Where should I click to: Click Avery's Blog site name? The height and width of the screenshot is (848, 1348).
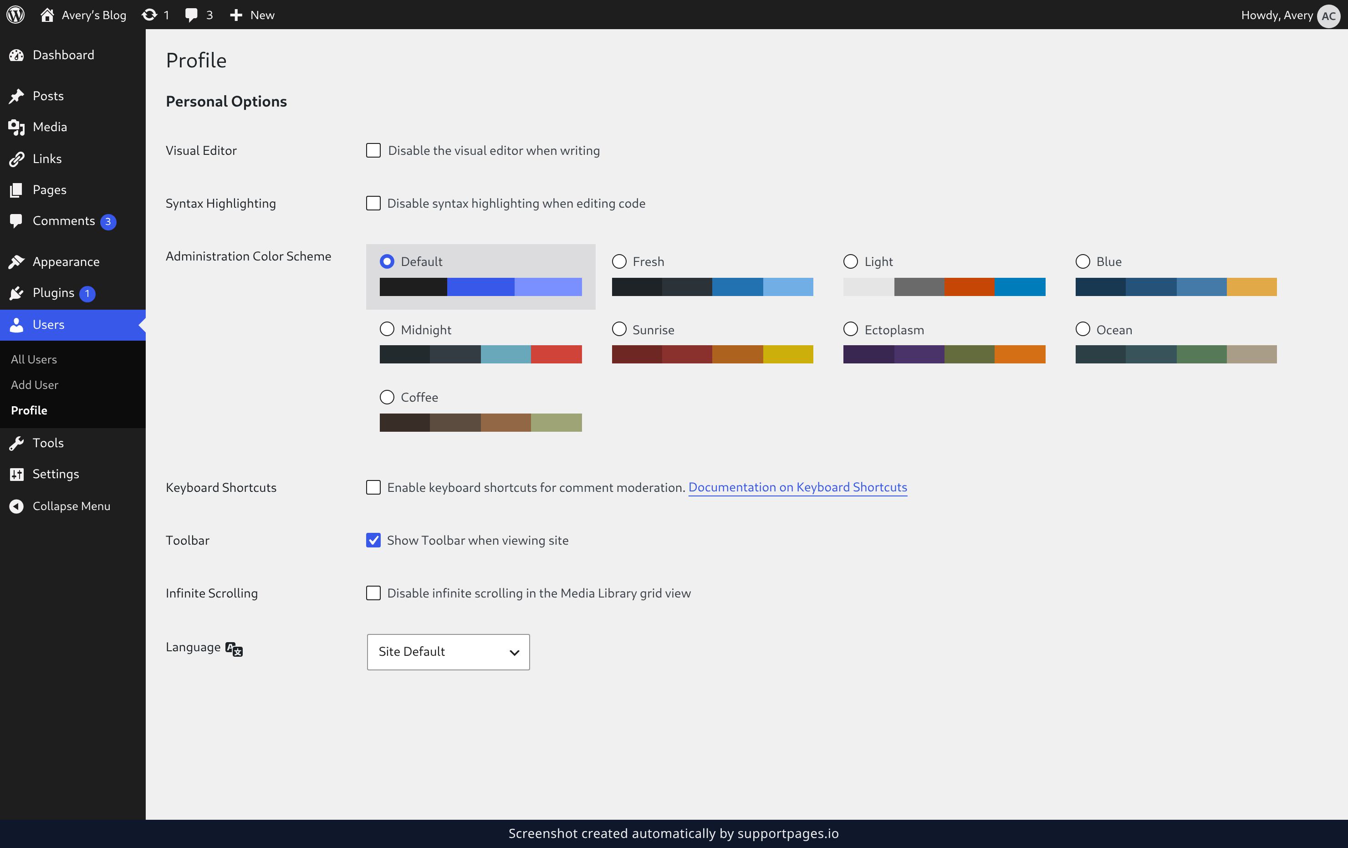[94, 15]
